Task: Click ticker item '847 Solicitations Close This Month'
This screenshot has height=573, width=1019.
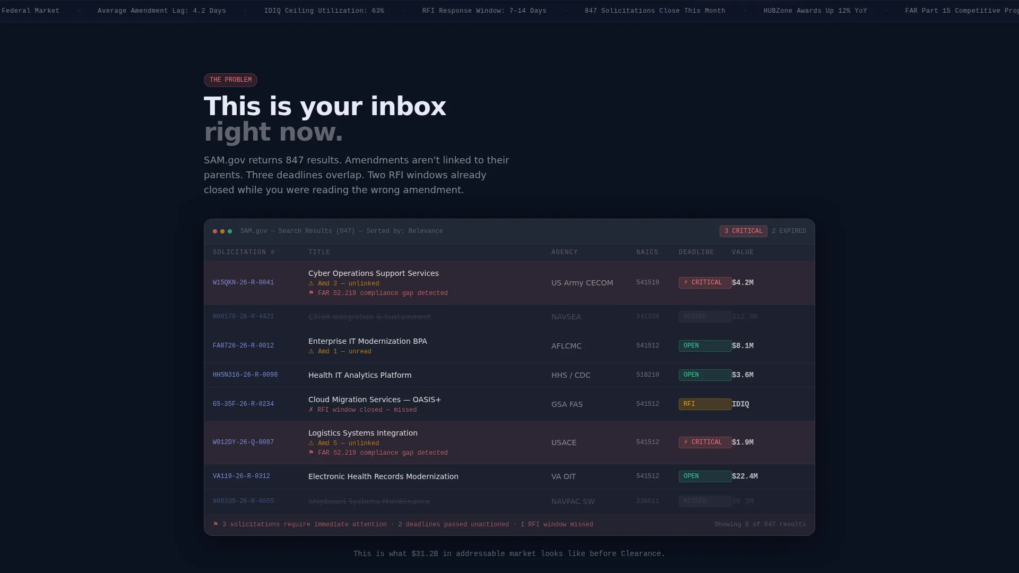Action: click(655, 11)
